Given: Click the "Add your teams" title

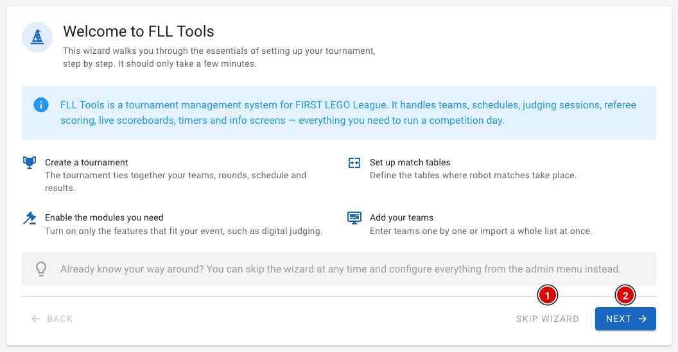Looking at the screenshot, I should point(401,218).
